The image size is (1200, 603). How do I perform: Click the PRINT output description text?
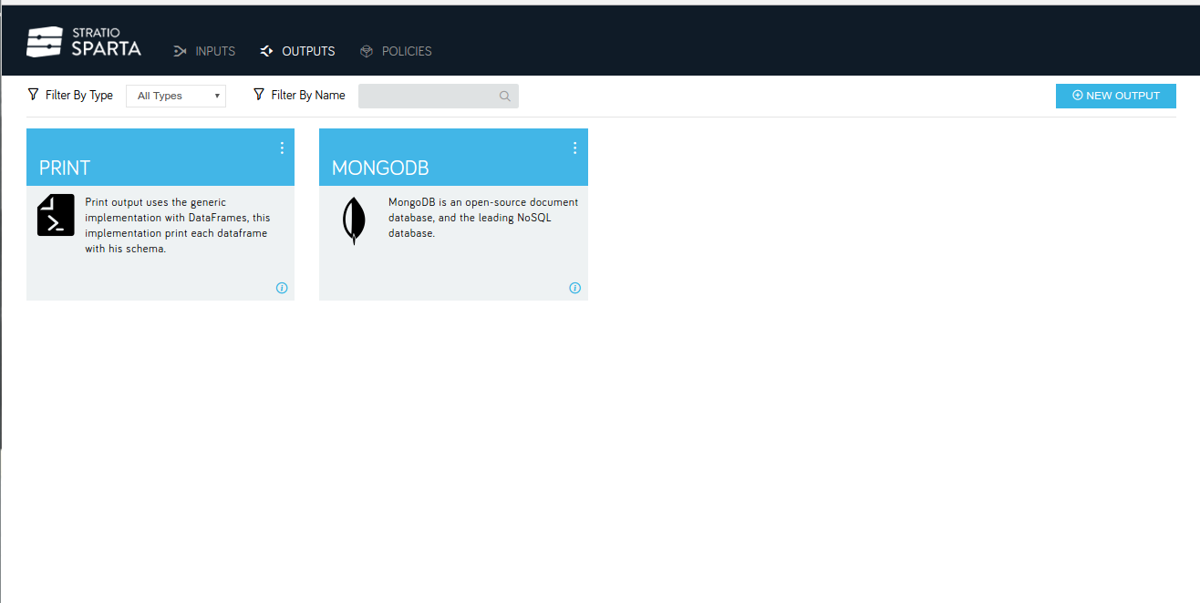[178, 225]
